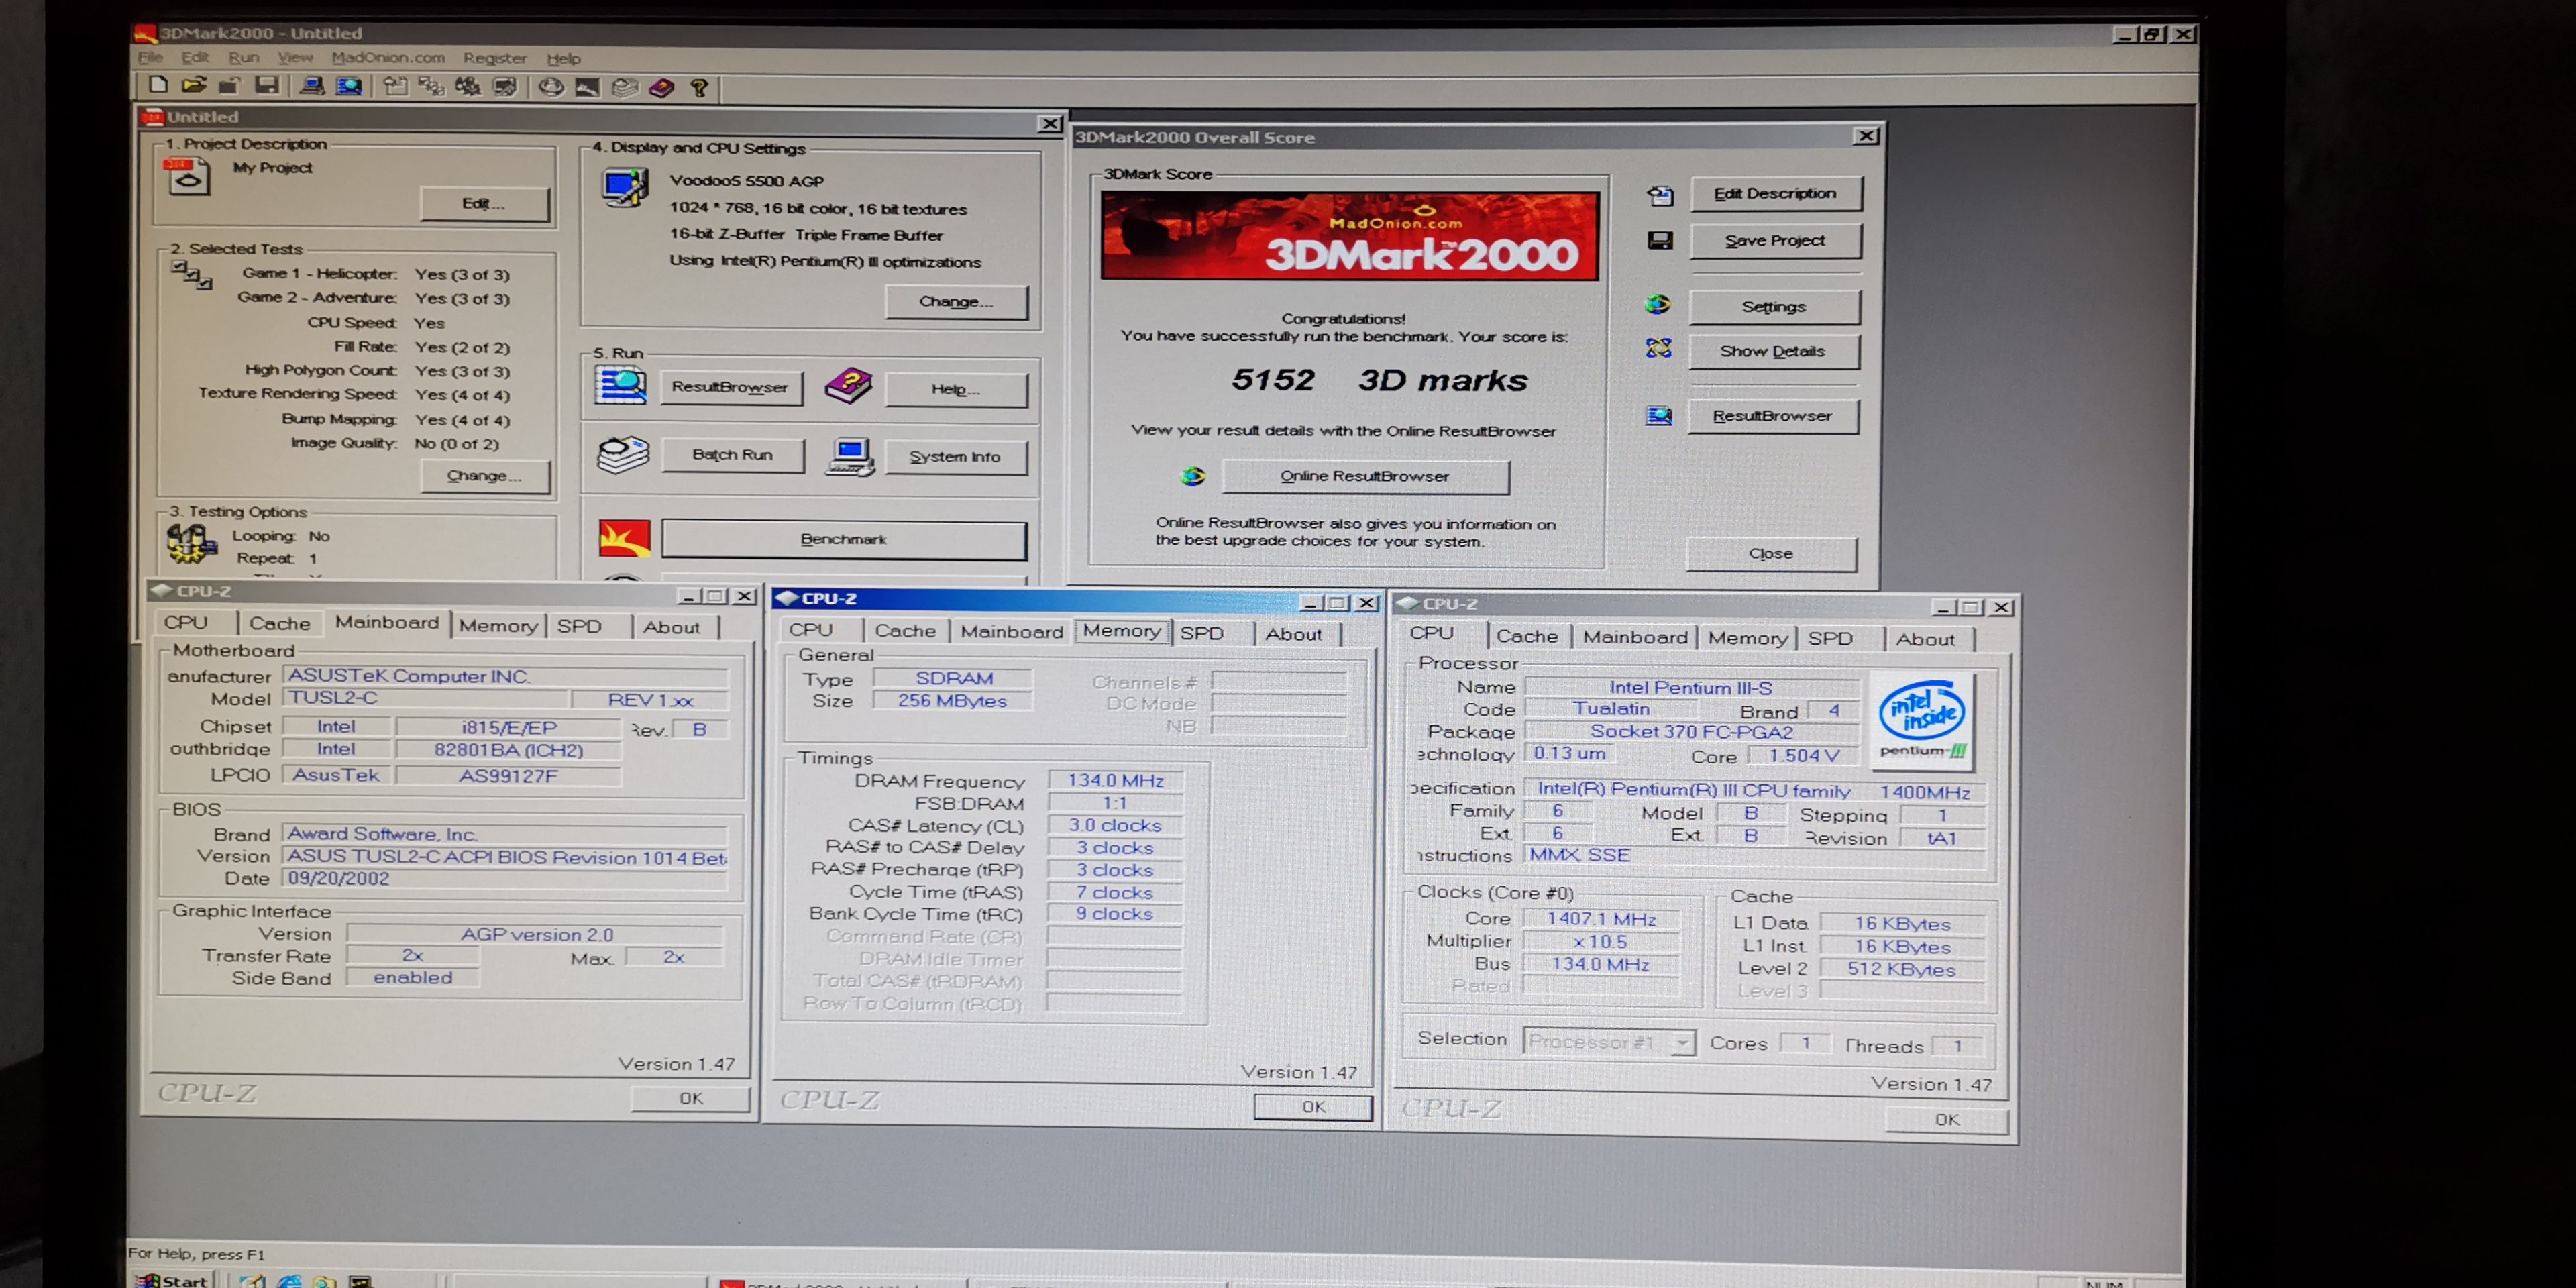Screen dimensions: 2576x1288
Task: Open the View menu
Action: coord(295,57)
